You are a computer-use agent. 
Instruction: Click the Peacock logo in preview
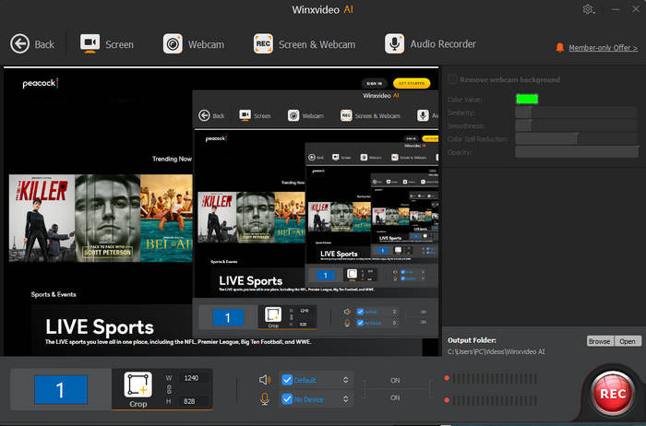point(40,83)
